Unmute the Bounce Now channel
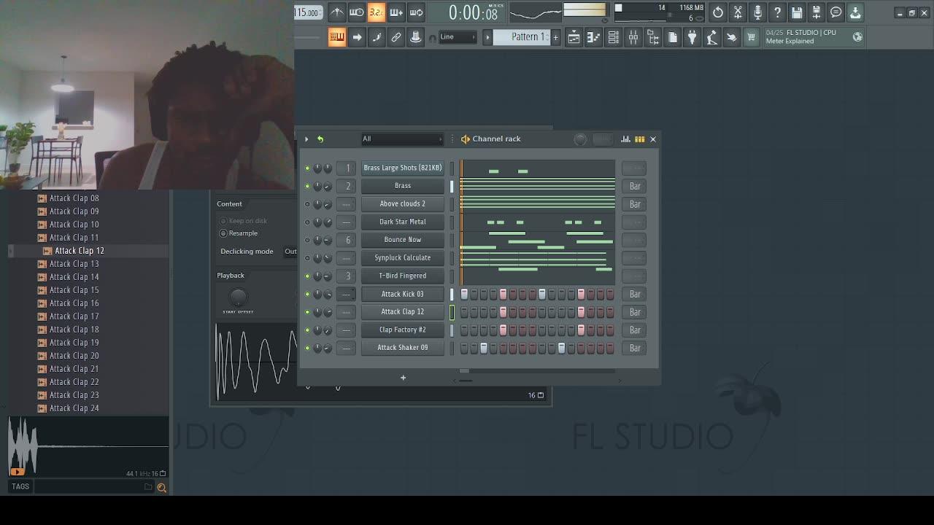Viewport: 934px width, 525px height. pyautogui.click(x=307, y=240)
